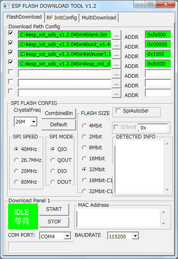This screenshot has height=259, width=178.
Task: Click the CombineBin button
Action: [x=59, y=113]
